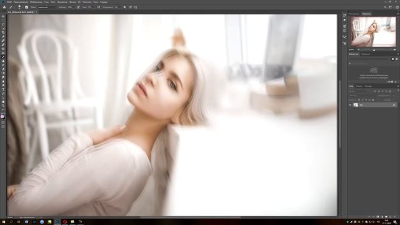Image resolution: width=400 pixels, height=225 pixels.
Task: Toggle brush settings panel button in options bar
Action: click(26, 7)
